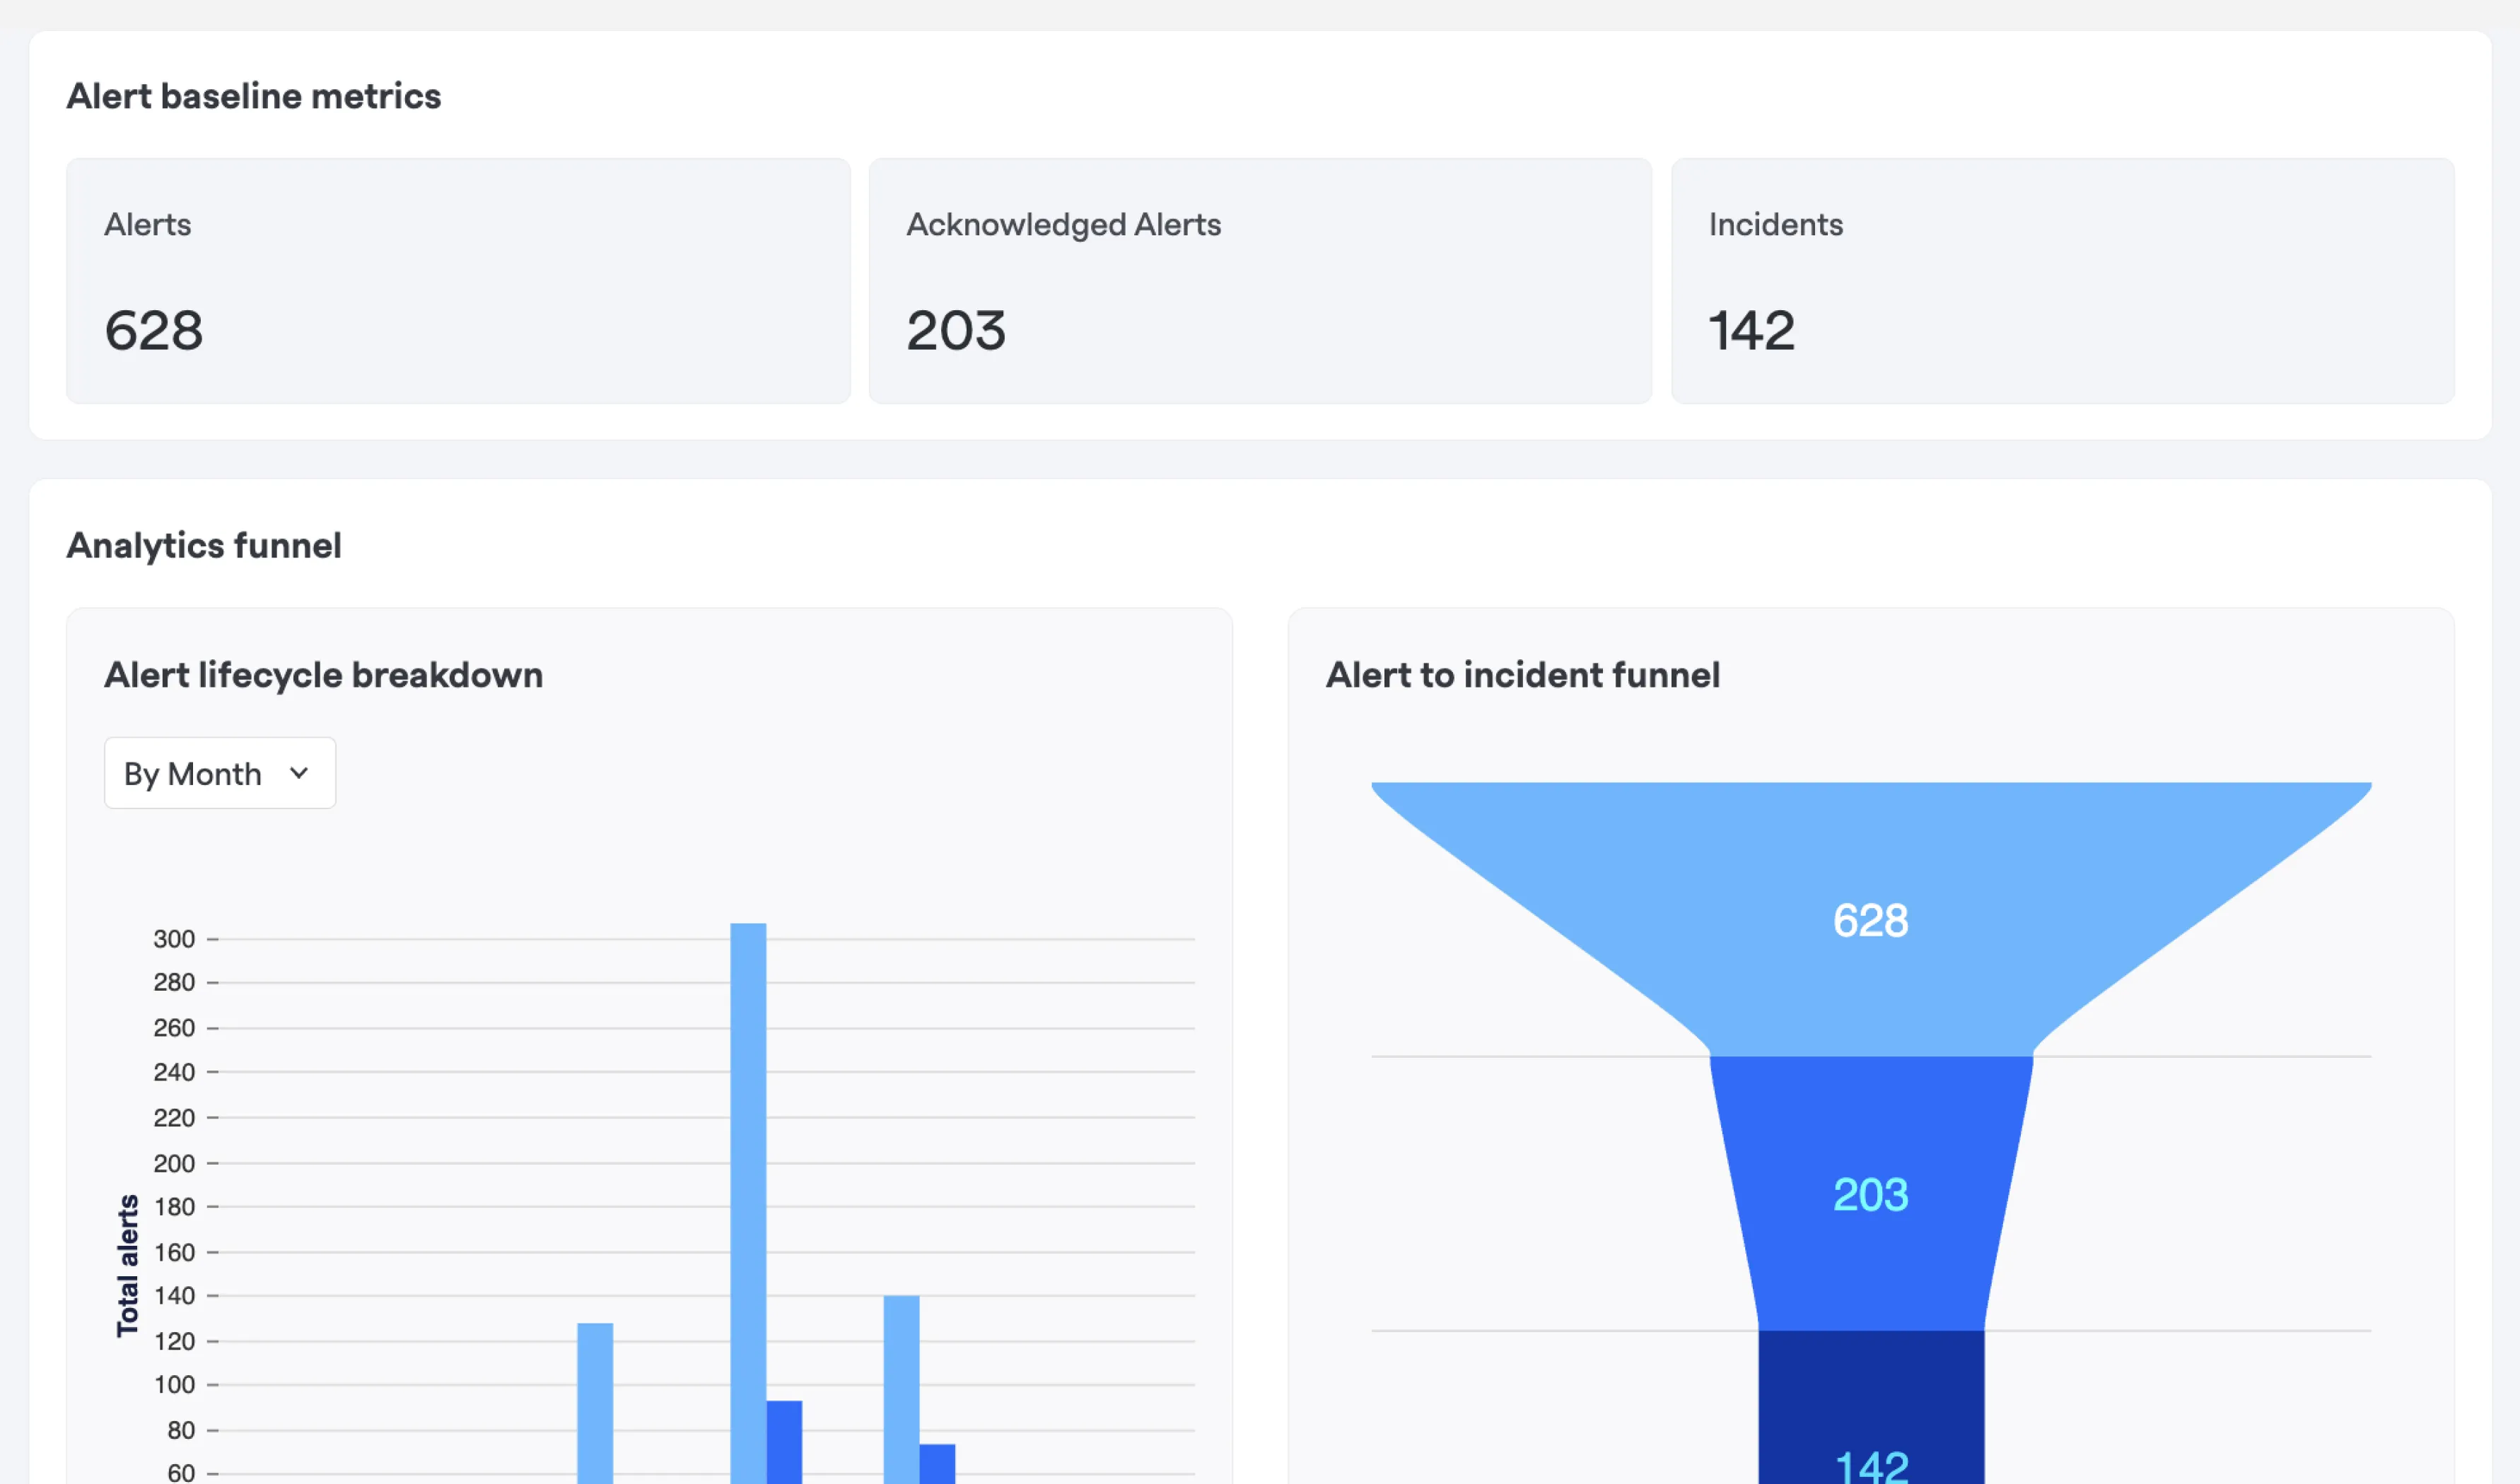The width and height of the screenshot is (2520, 1484).
Task: Click the Alert to incident funnel title
Action: 1522,675
